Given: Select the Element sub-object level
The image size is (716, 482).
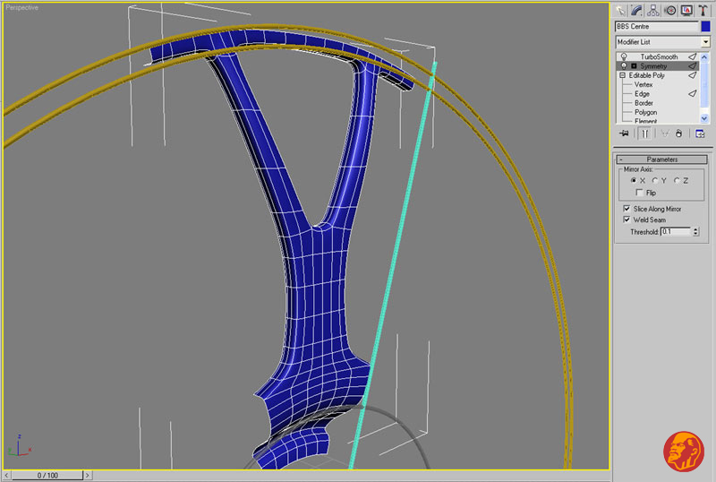Looking at the screenshot, I should pos(645,121).
